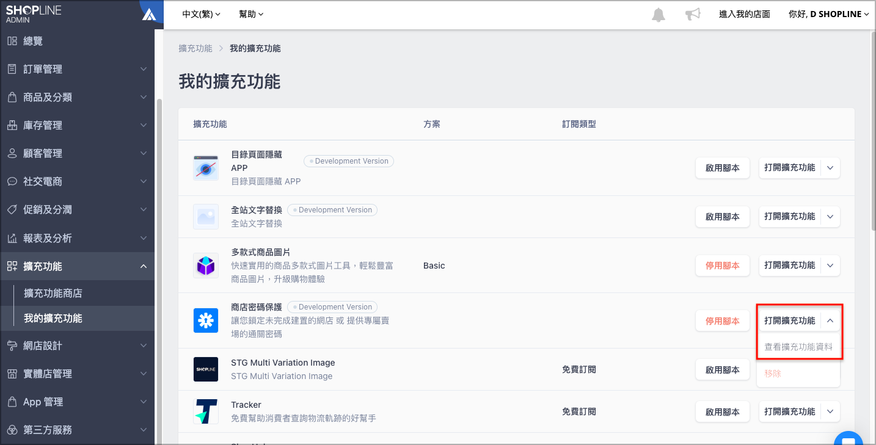Image resolution: width=876 pixels, height=445 pixels.
Task: Click the 網店設計 paint roller icon
Action: click(12, 346)
